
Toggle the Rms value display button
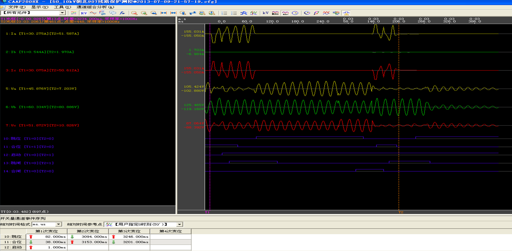pos(275,13)
